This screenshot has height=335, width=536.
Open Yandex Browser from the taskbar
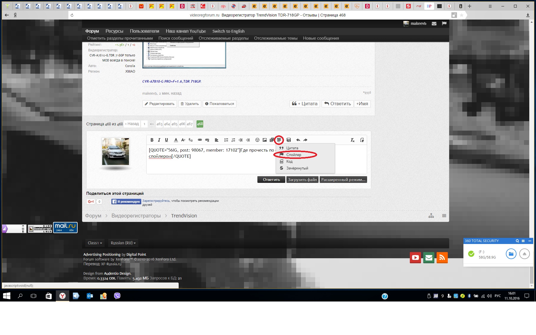pos(63,296)
